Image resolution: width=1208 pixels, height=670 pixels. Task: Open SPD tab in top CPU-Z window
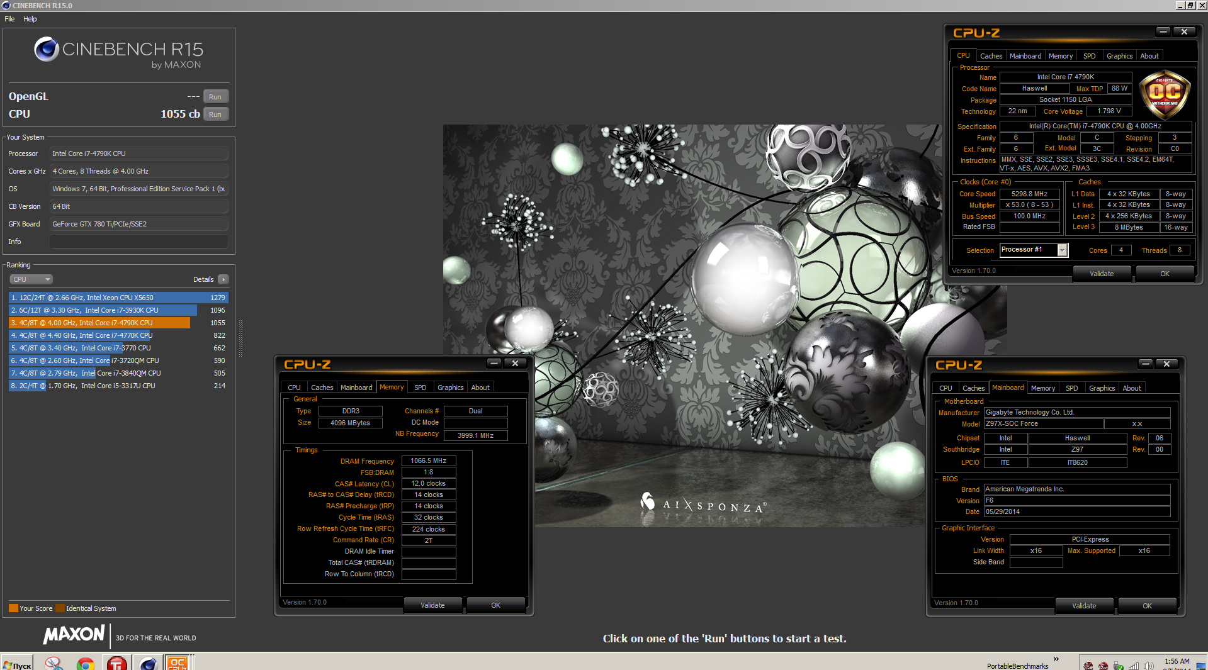click(1089, 56)
